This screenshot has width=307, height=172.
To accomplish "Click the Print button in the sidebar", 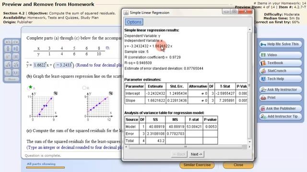I will [281, 97].
